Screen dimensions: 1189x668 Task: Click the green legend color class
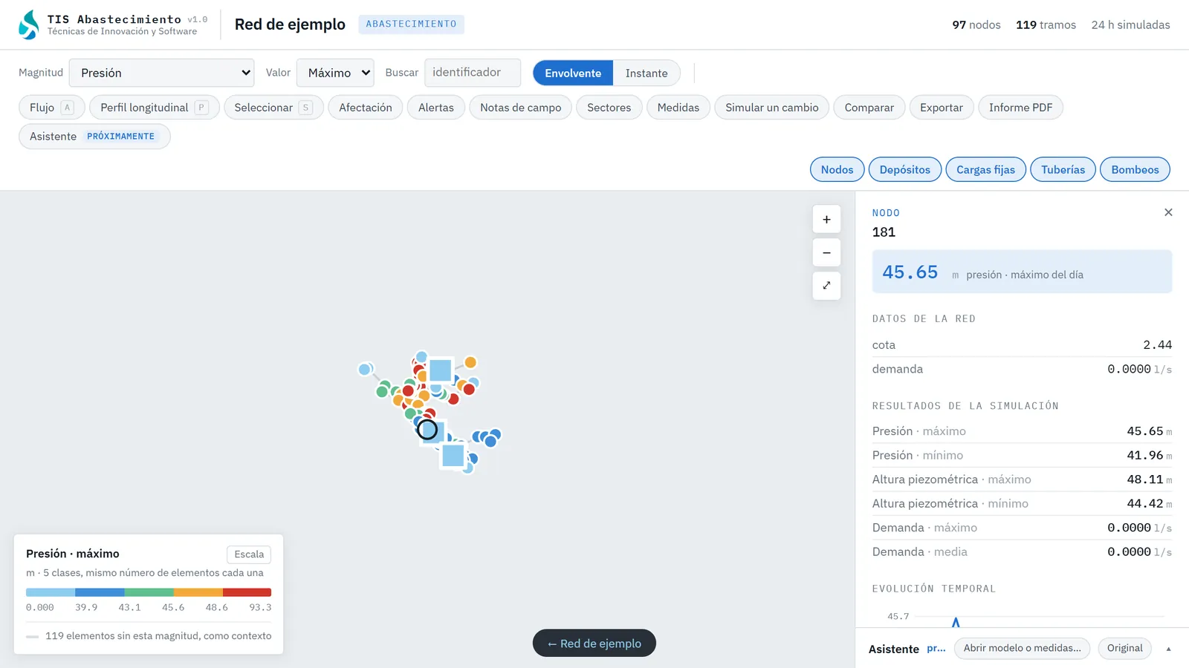tap(149, 592)
